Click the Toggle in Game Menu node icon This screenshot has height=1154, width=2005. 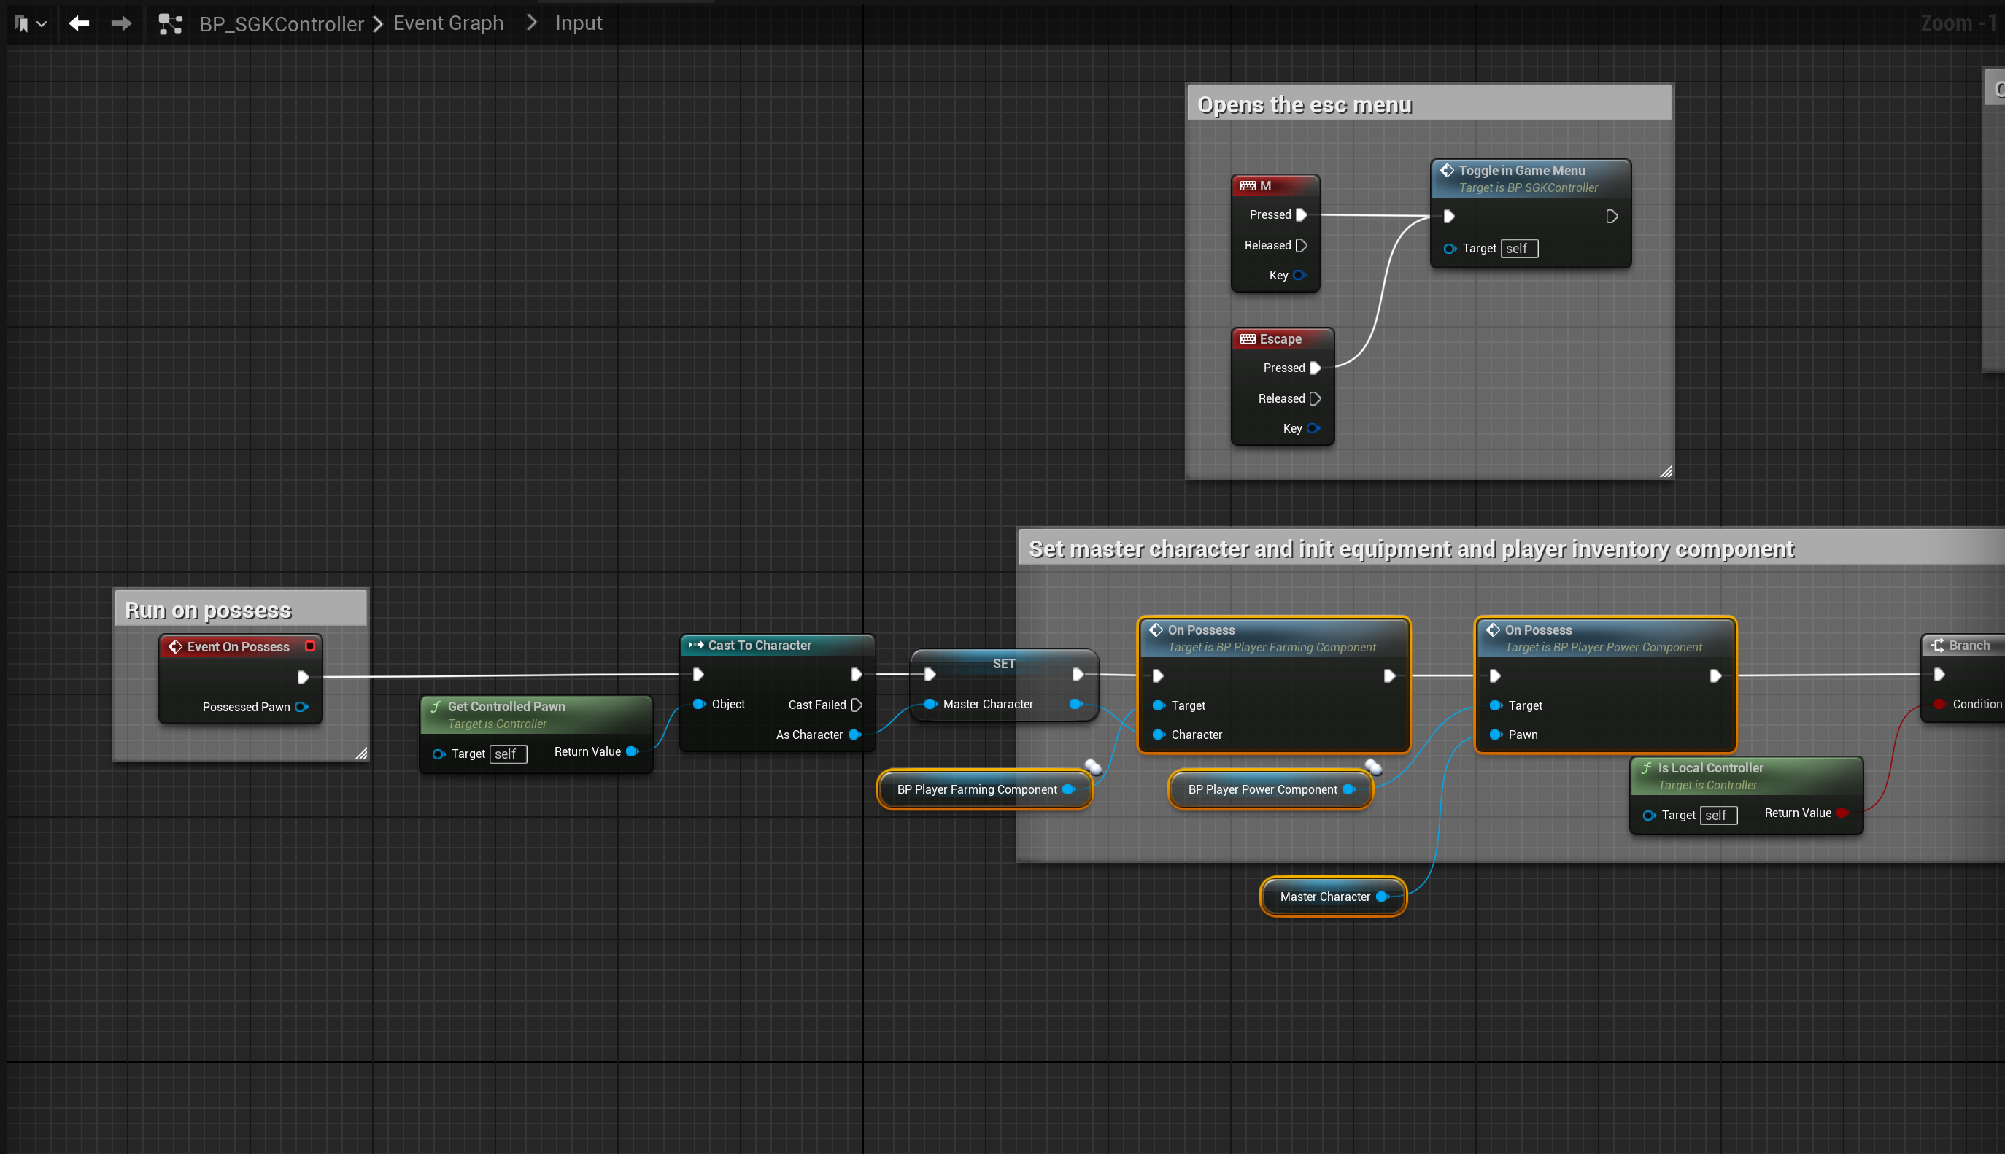pos(1446,171)
